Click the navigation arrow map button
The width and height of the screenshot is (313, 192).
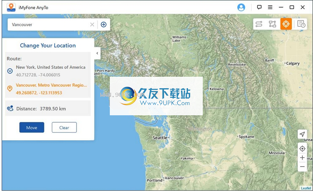pos(302,134)
